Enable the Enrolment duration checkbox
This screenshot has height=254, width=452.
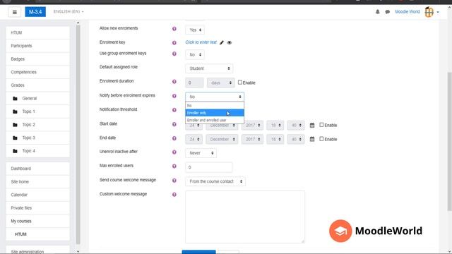[240, 83]
